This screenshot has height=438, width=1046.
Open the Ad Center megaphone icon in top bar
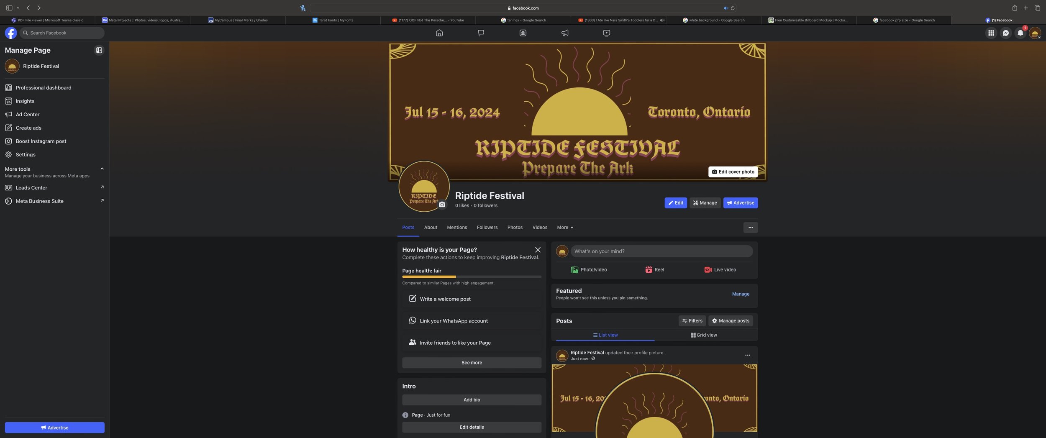pyautogui.click(x=564, y=33)
